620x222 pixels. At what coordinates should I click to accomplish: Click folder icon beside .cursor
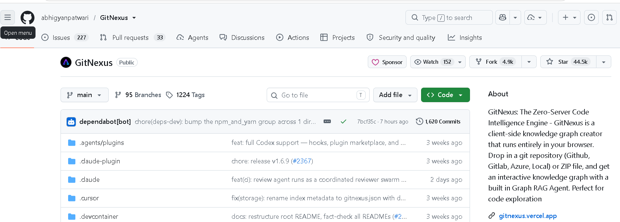(72, 198)
